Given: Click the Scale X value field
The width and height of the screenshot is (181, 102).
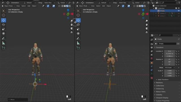Looking at the screenshot, I should tap(169, 71).
